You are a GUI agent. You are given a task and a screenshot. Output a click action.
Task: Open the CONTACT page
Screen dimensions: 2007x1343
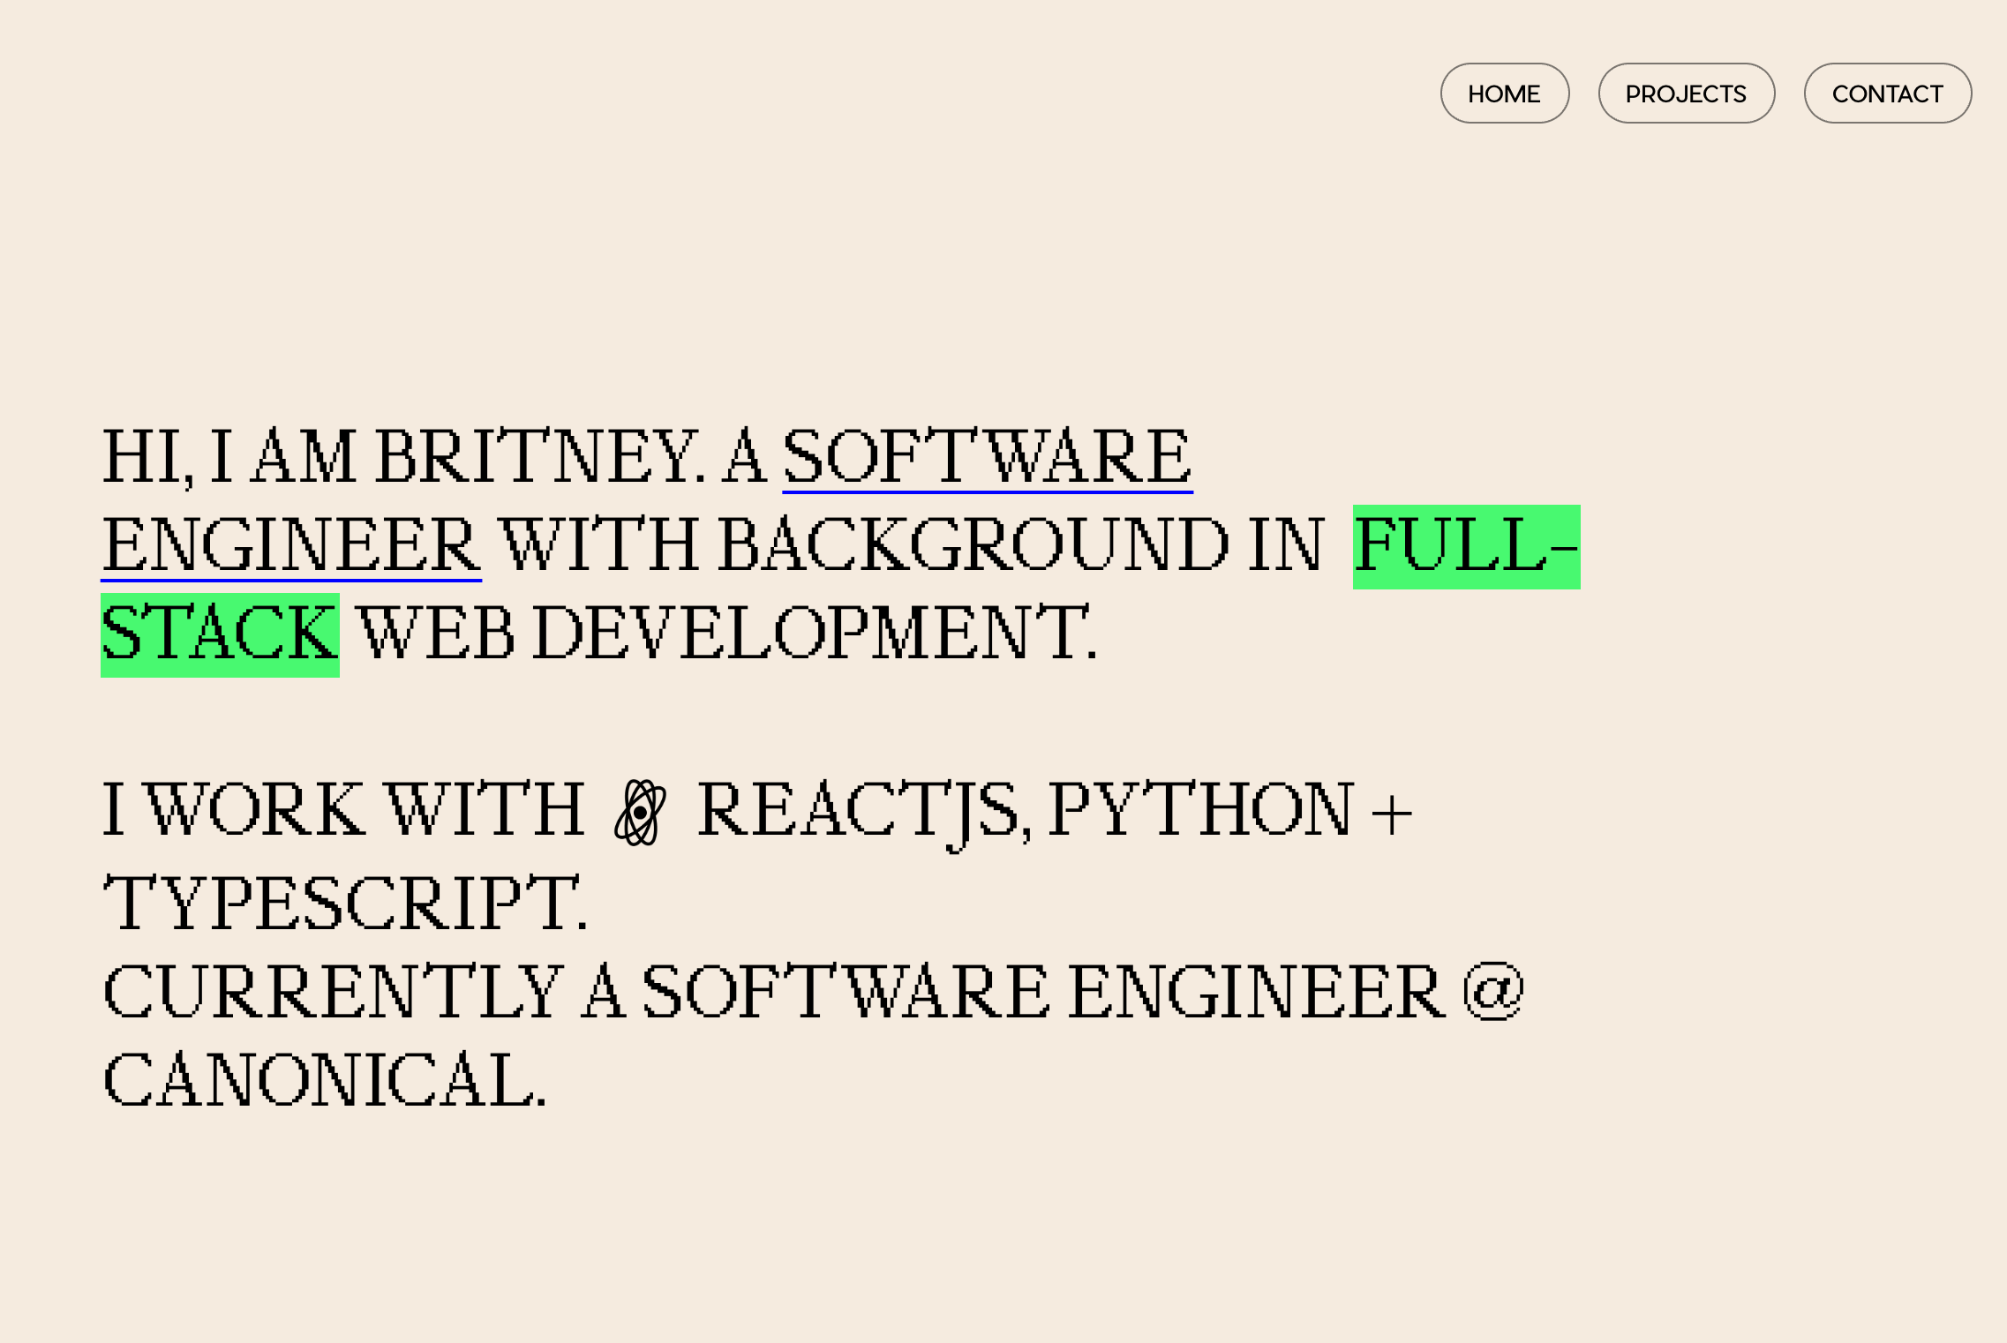(1888, 93)
